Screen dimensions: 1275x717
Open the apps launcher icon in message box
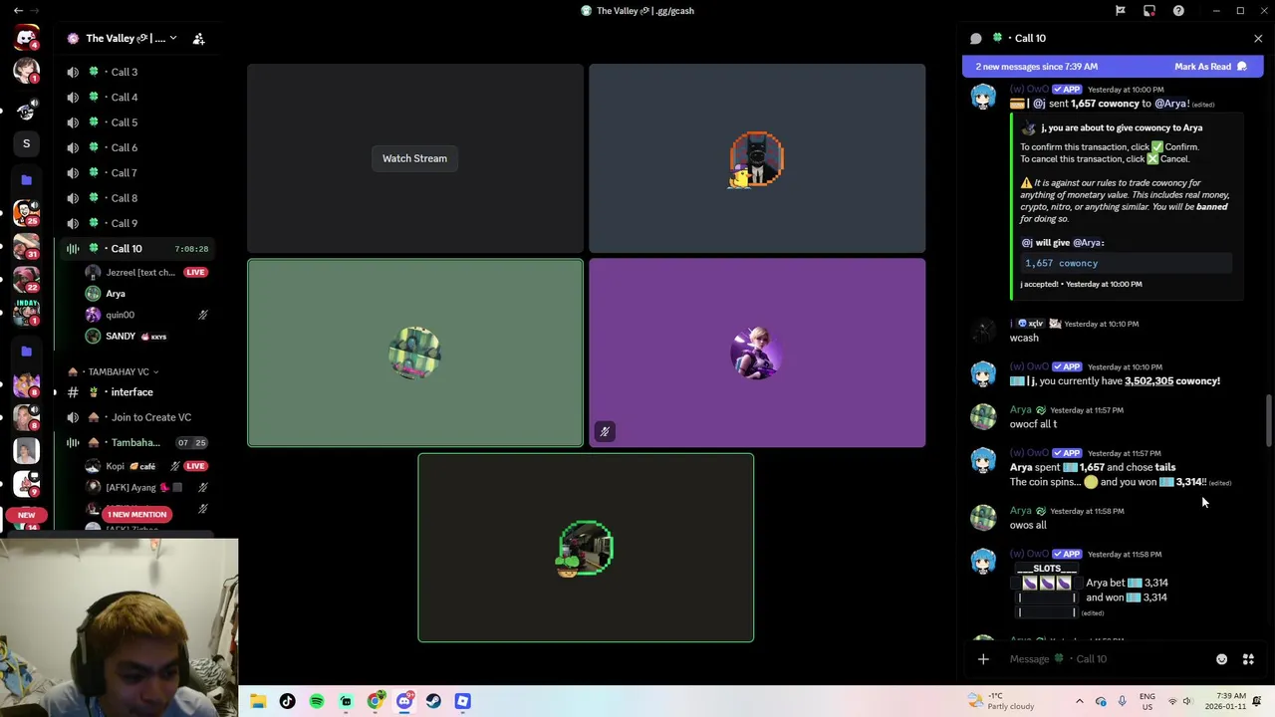point(1248,659)
